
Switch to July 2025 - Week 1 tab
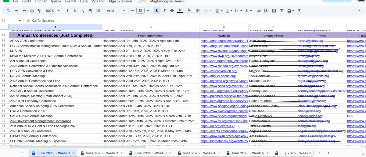[x=293, y=153]
